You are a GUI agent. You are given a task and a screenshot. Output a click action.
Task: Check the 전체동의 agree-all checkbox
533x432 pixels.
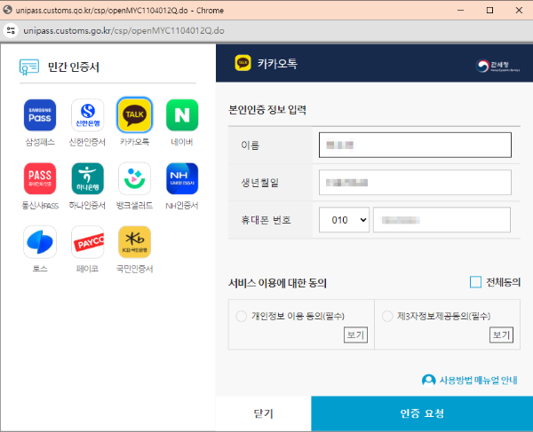point(475,282)
